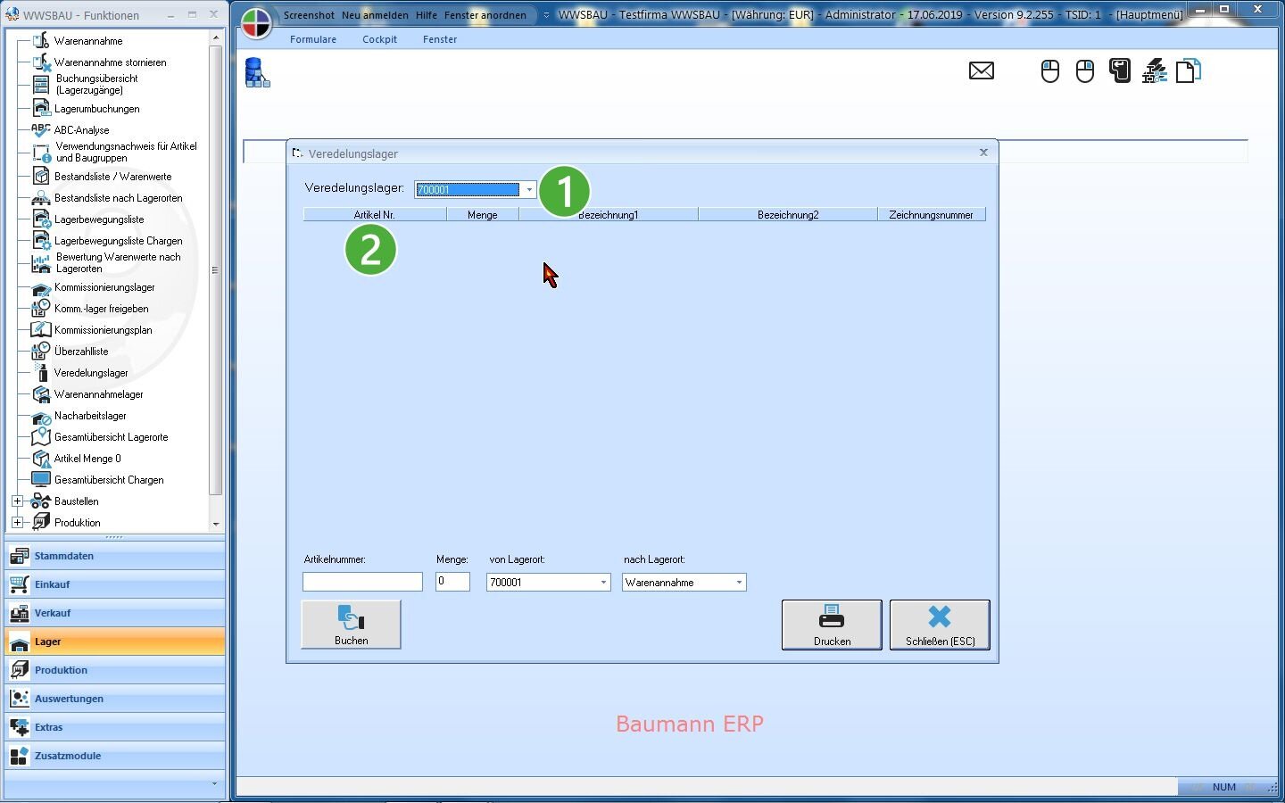Open the Cockpit menu
The image size is (1285, 803).
pos(379,39)
